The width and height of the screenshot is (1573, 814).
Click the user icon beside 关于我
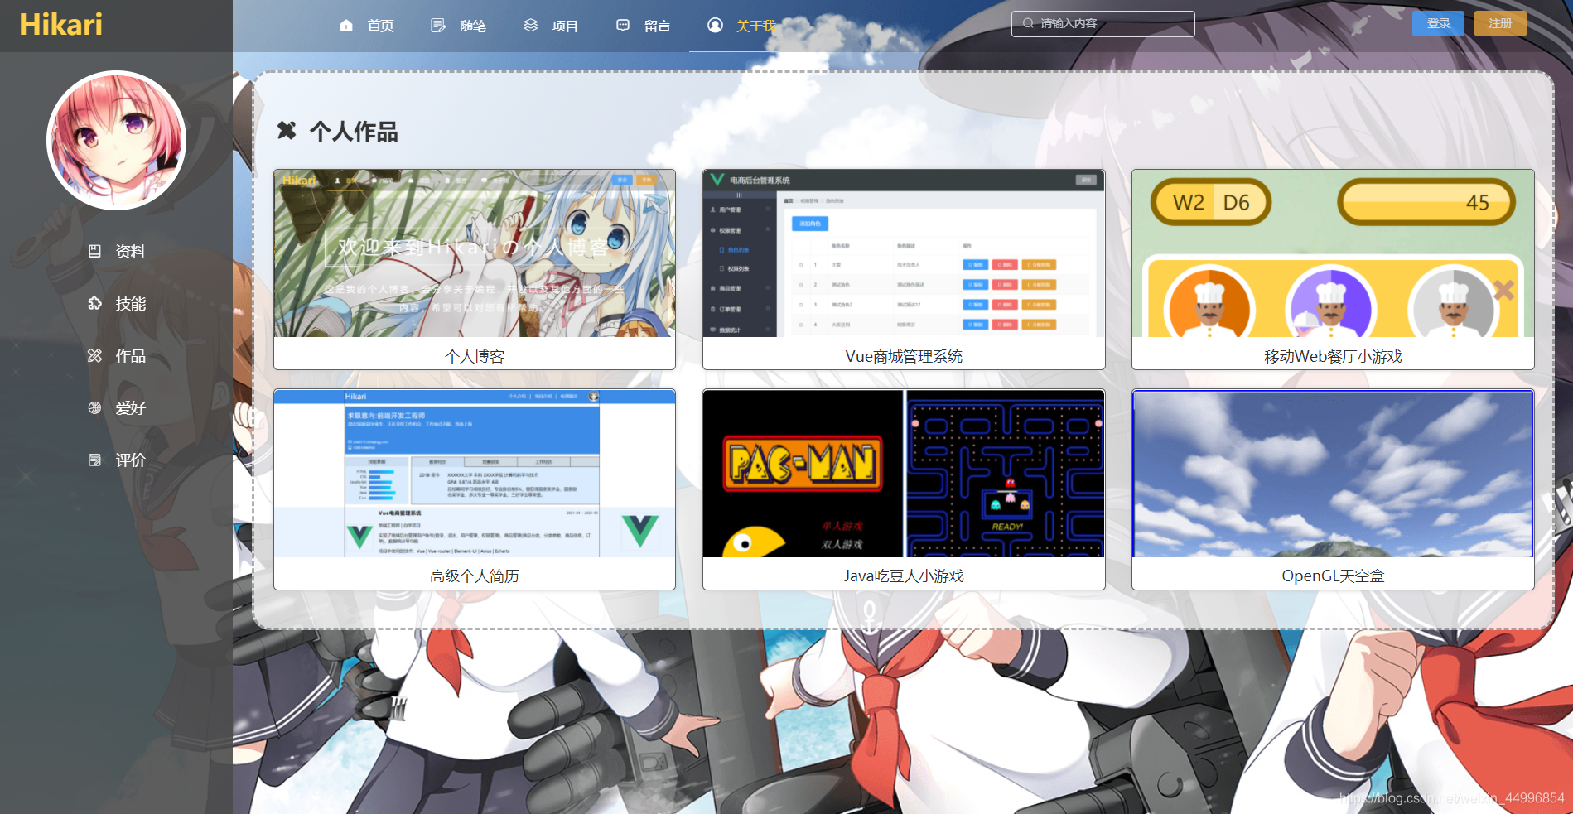click(715, 25)
